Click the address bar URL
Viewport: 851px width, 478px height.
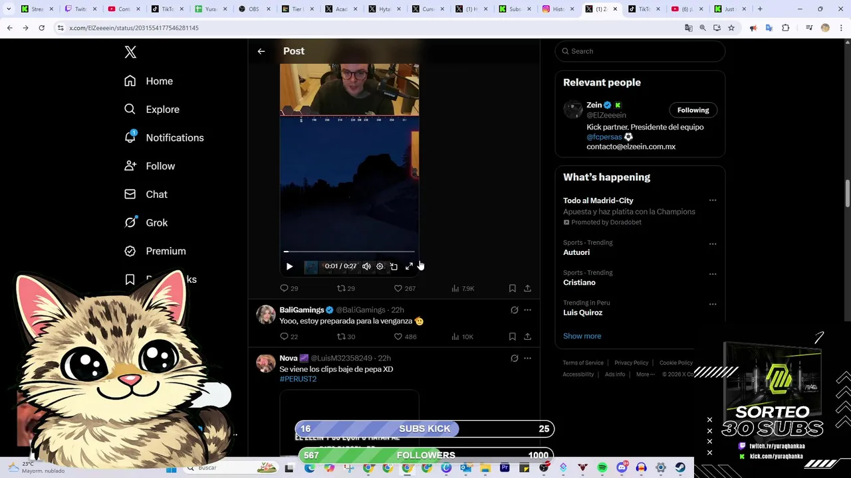point(134,28)
